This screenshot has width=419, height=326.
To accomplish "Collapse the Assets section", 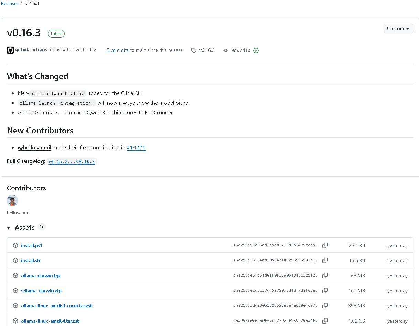I will click(9, 228).
